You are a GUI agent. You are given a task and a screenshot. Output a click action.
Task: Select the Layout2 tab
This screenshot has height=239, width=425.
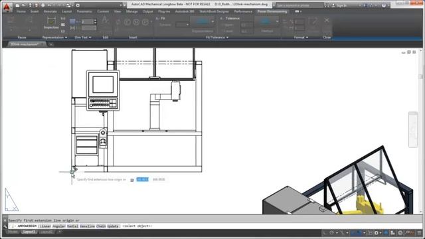tap(46, 232)
